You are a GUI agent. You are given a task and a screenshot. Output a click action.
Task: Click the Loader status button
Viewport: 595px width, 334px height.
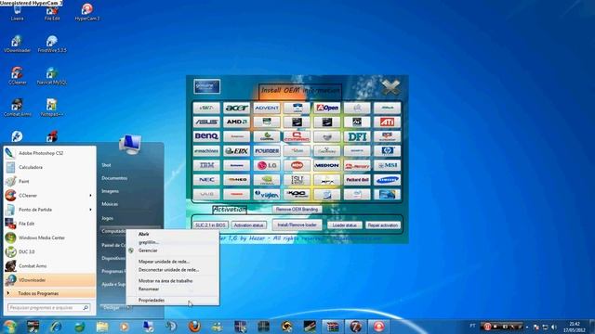345,225
